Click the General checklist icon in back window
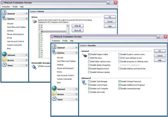The image size is (168, 117). [4, 13]
